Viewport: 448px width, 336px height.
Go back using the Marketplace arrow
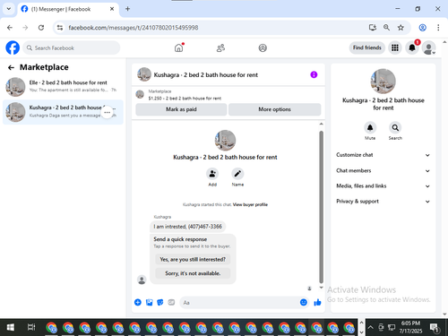(11, 68)
